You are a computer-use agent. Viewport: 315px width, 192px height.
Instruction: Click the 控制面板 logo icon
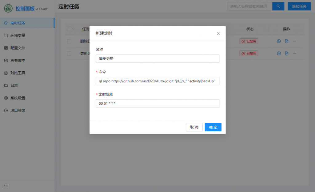8,8
